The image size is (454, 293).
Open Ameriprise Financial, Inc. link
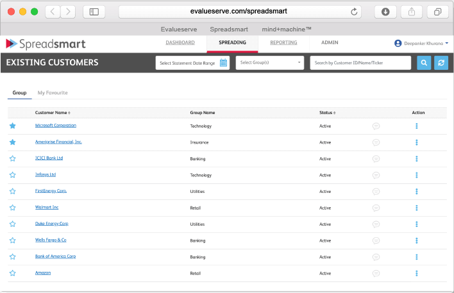(x=58, y=142)
